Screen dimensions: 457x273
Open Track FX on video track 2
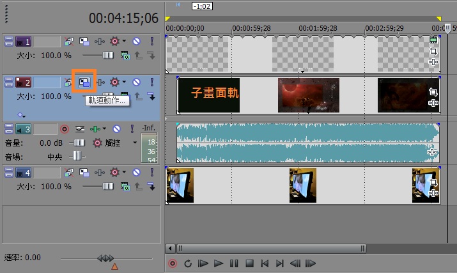pos(100,82)
